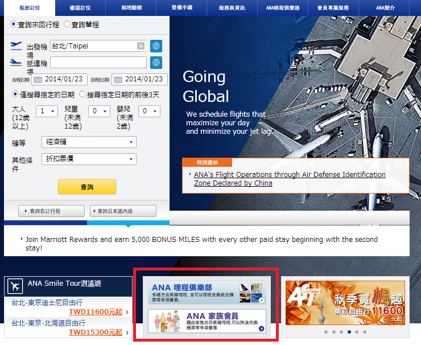
Task: Open the 登機手續 menu
Action: tap(182, 8)
